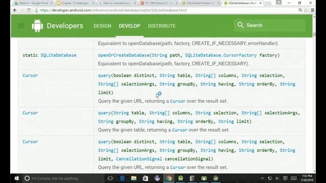Screen dimensions: 326x183
Task: Open the CancellationSignal type link
Action: pos(139,159)
